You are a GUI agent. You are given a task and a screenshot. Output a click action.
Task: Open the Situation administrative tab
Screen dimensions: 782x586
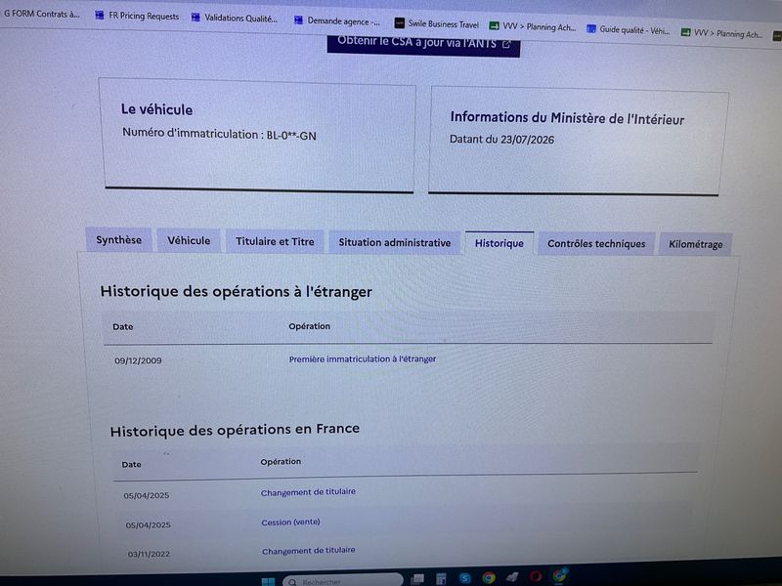point(395,242)
